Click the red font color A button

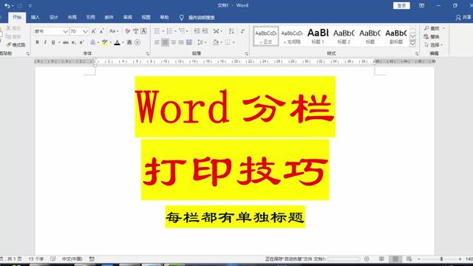tap(117, 43)
